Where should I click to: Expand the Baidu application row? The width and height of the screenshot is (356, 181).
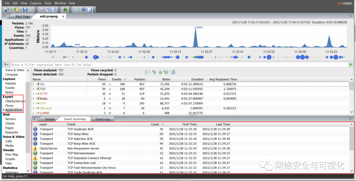pyautogui.click(x=33, y=98)
